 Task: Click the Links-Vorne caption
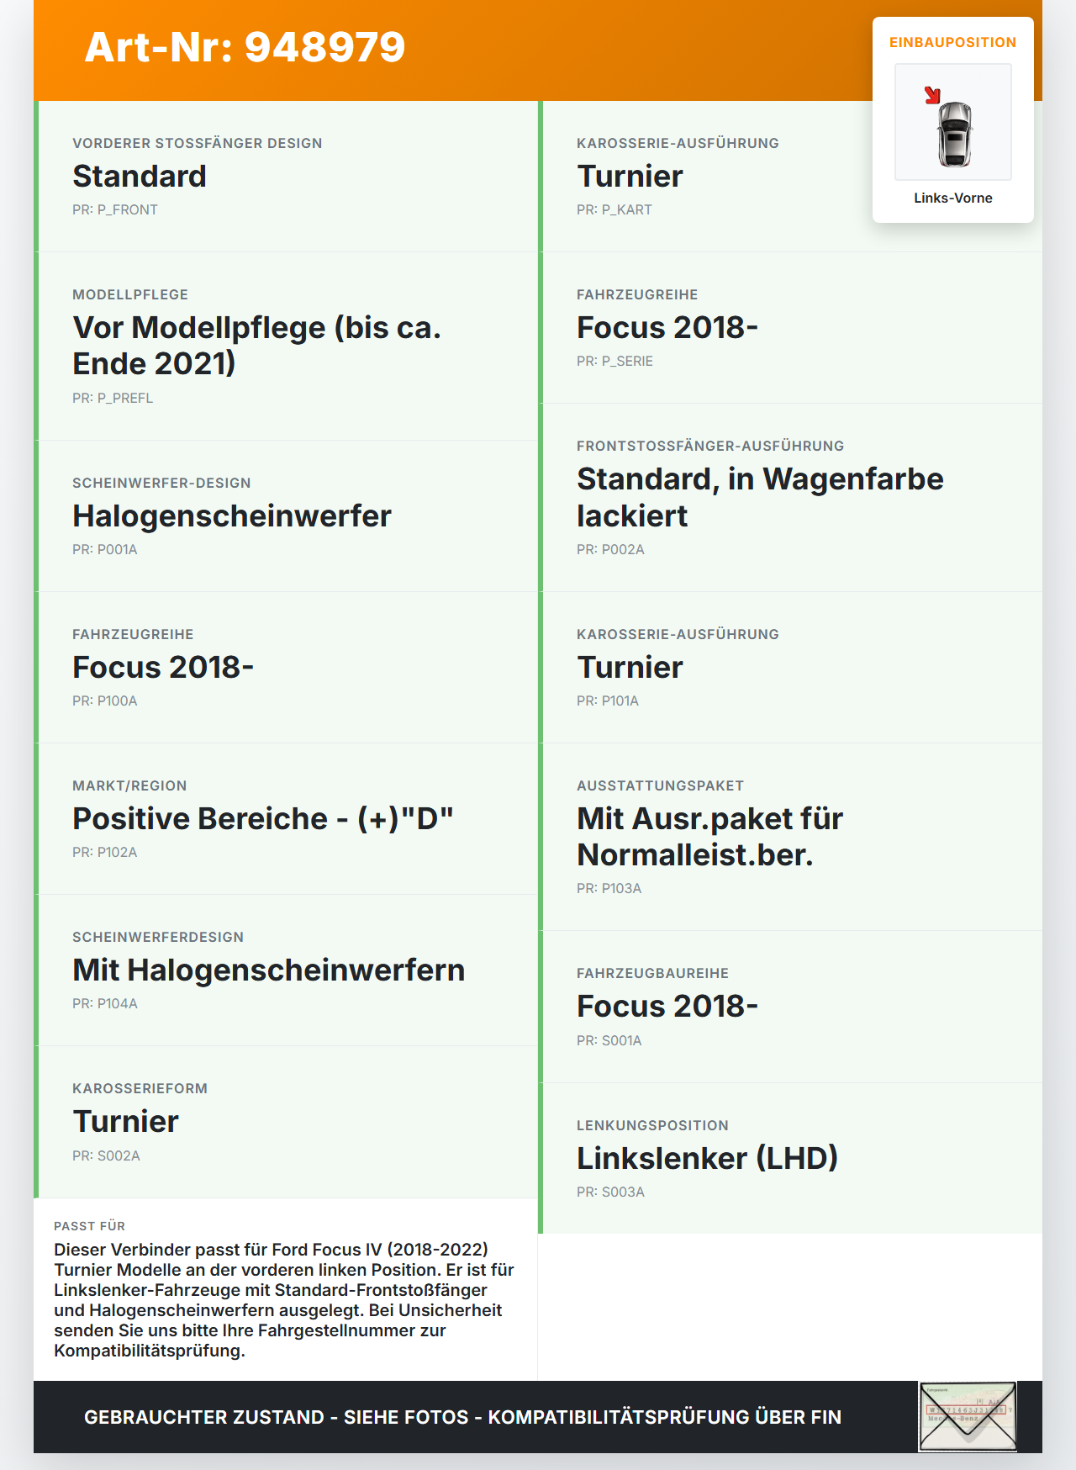pyautogui.click(x=953, y=198)
